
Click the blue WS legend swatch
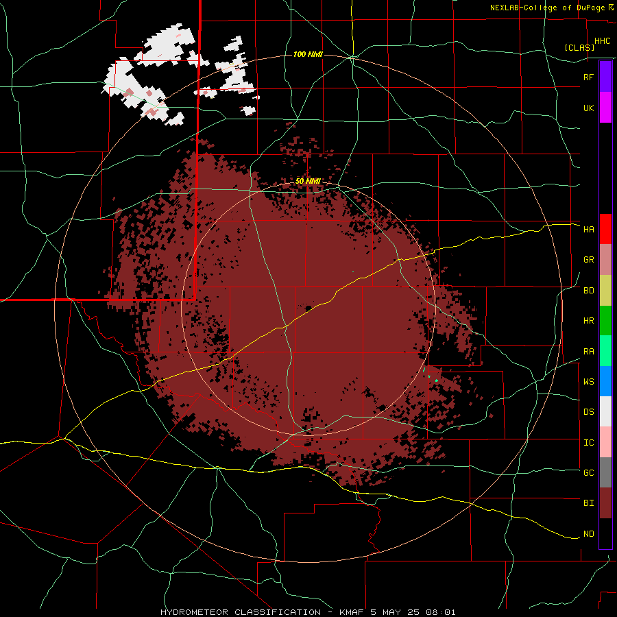tap(605, 381)
